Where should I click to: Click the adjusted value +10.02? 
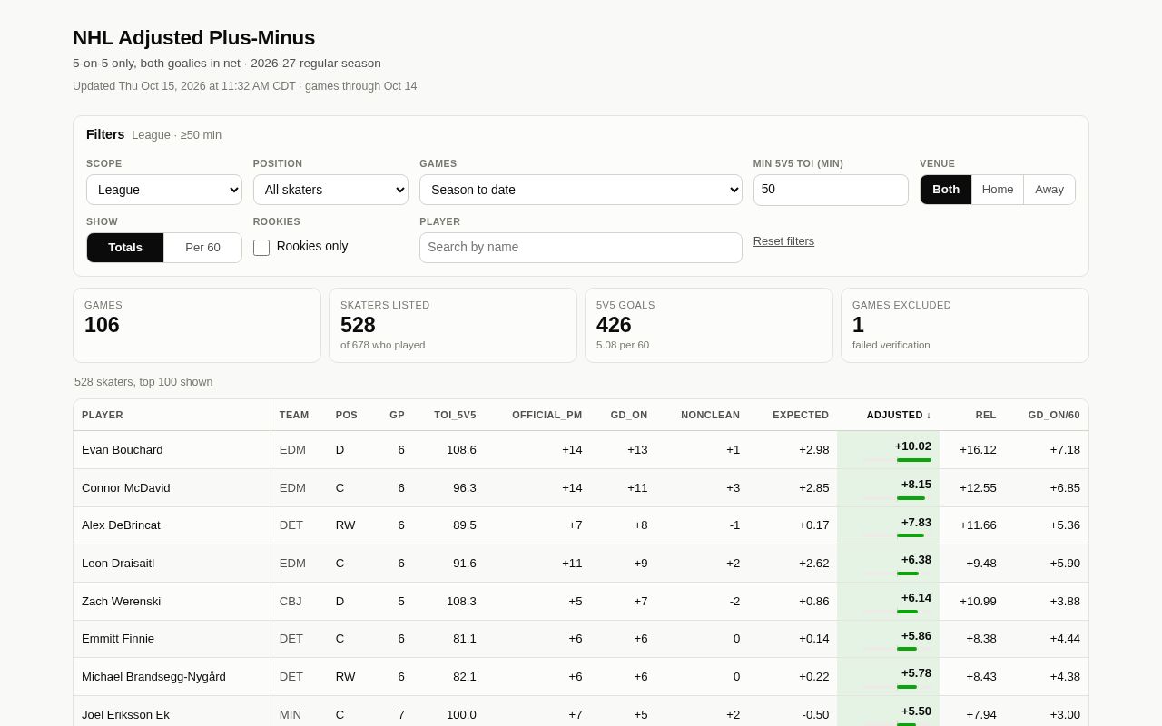[912, 446]
